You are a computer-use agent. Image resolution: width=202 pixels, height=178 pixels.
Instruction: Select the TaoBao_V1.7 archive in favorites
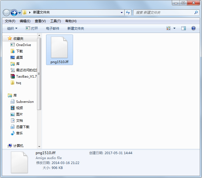pos(26,76)
